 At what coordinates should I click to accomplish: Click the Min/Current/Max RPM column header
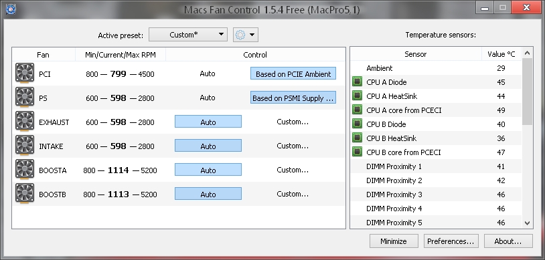click(121, 55)
